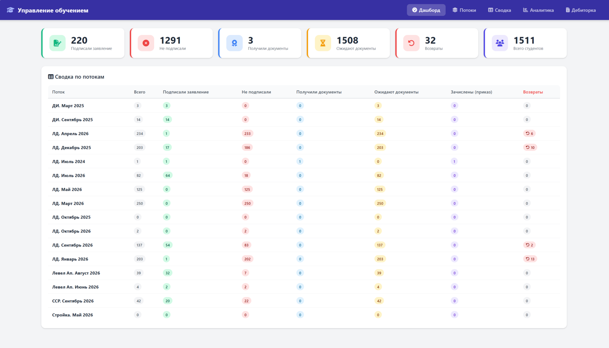Open the Дашборд tab

(x=426, y=10)
